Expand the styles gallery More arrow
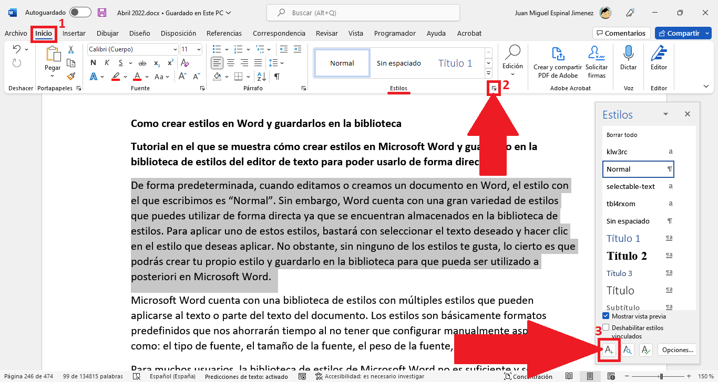 [x=489, y=73]
